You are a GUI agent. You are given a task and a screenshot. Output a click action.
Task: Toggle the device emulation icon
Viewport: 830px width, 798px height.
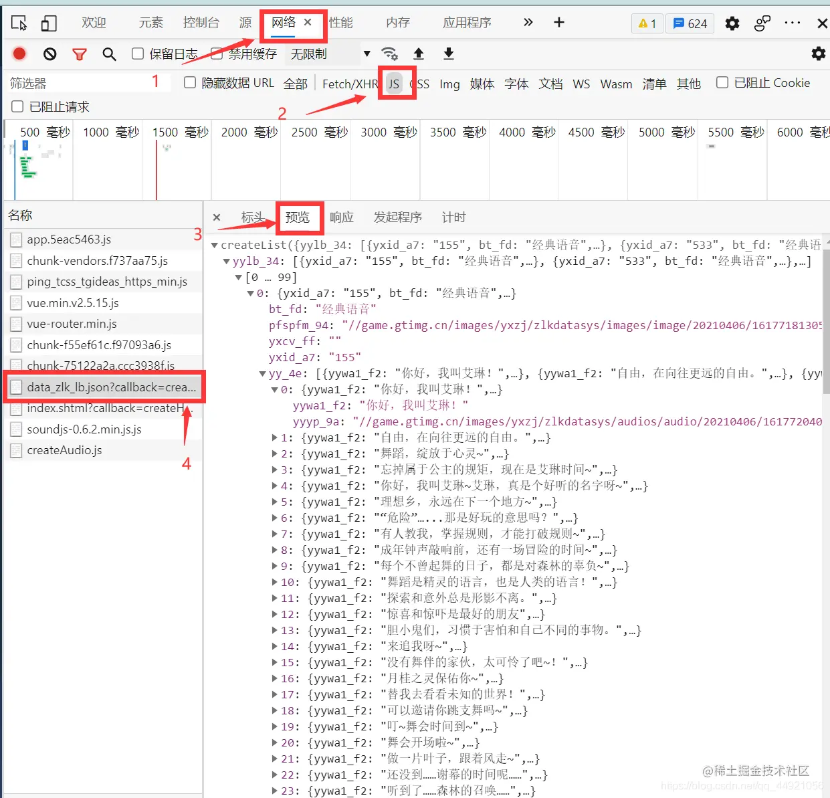pos(48,23)
